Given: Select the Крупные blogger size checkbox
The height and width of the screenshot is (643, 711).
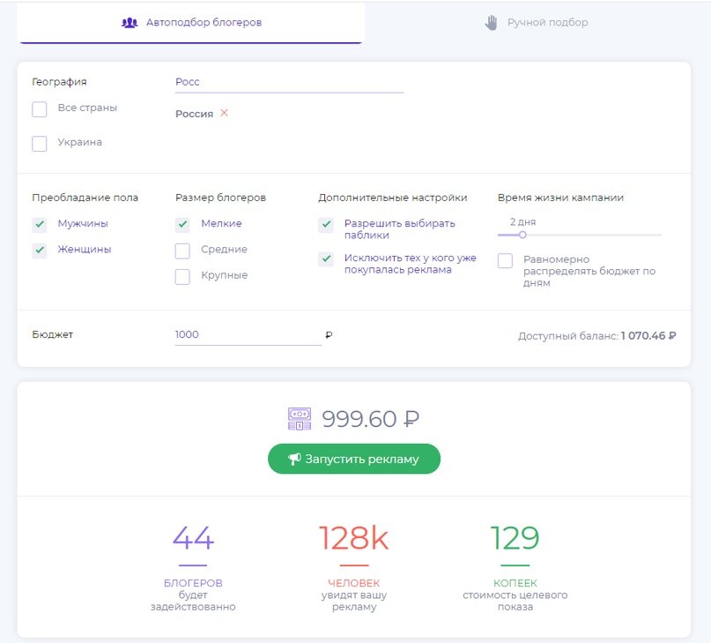Looking at the screenshot, I should [182, 277].
